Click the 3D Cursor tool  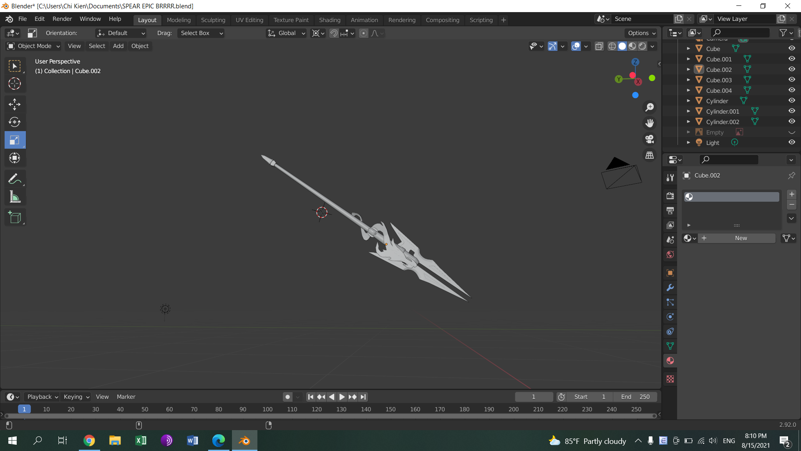point(15,84)
